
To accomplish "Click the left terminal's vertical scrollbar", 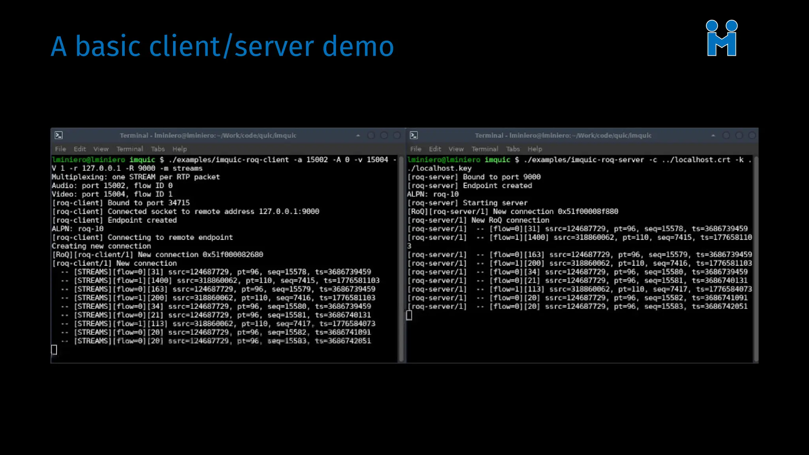I will click(x=401, y=259).
